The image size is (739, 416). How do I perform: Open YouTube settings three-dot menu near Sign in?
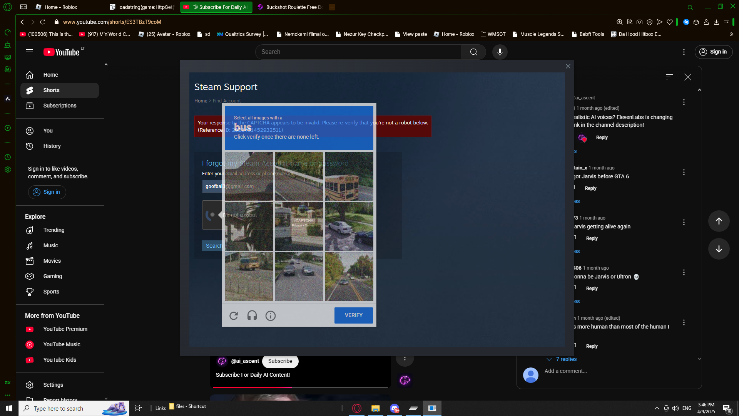point(684,52)
